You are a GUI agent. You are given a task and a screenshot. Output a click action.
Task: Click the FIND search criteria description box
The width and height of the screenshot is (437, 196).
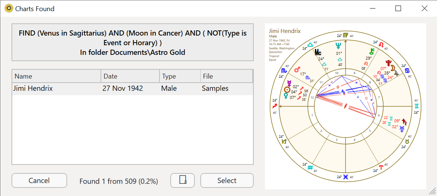click(133, 42)
